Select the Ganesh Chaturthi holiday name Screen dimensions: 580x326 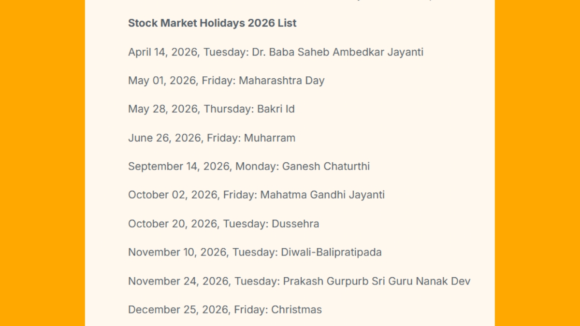[x=326, y=167]
